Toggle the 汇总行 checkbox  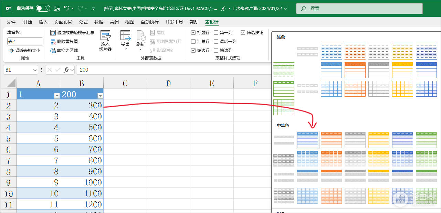pyautogui.click(x=193, y=41)
